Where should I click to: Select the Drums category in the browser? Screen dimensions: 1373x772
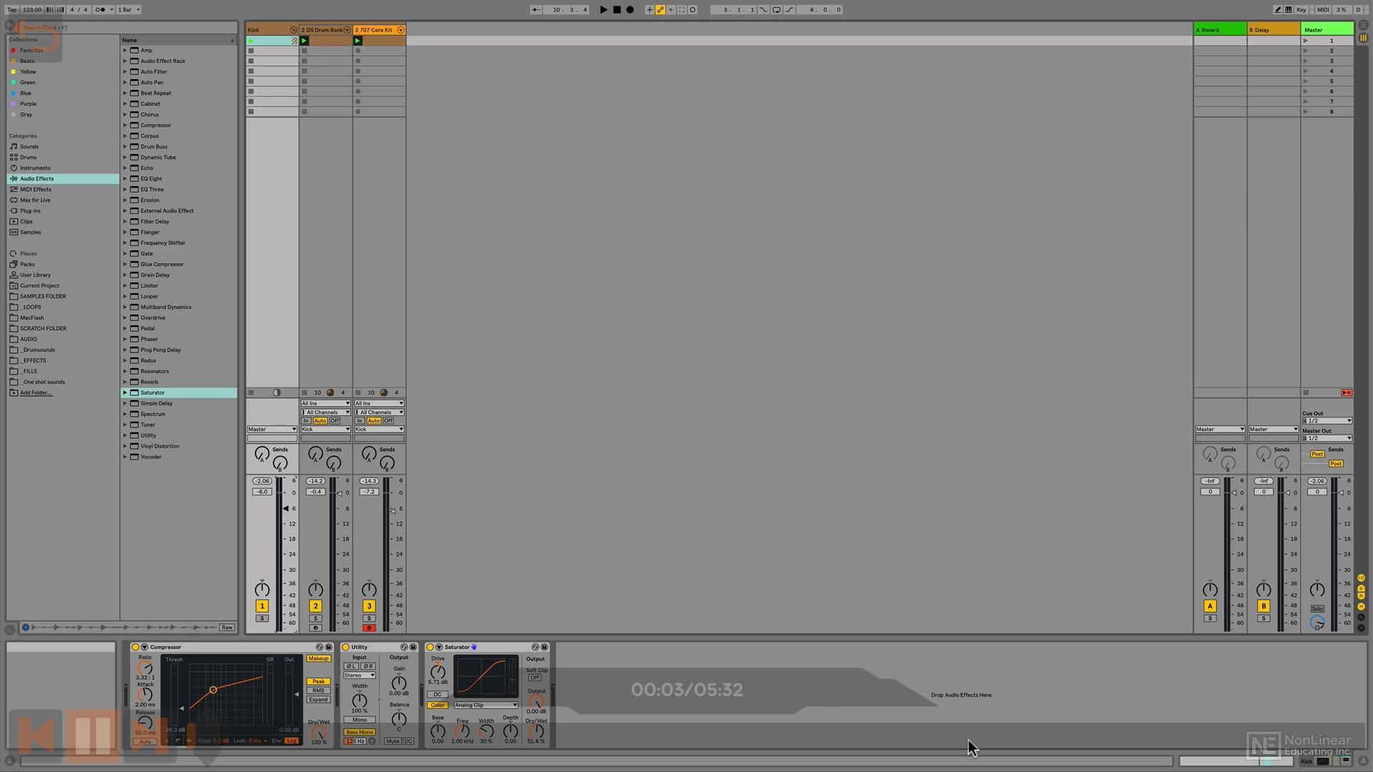29,157
